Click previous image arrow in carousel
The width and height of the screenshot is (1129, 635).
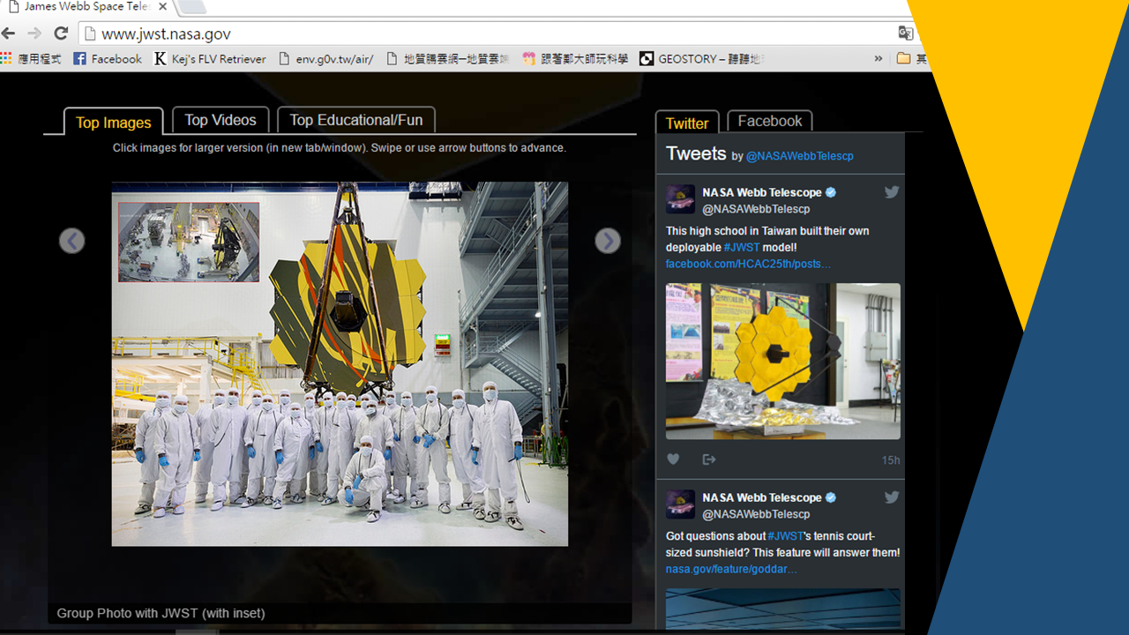pos(72,241)
